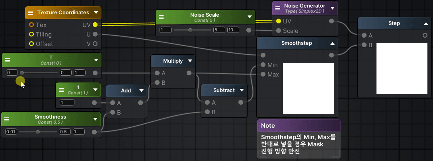Screen dimensions: 433x161
Task: Expand Noise Generator node dropdown arrow
Action: click(332, 8)
